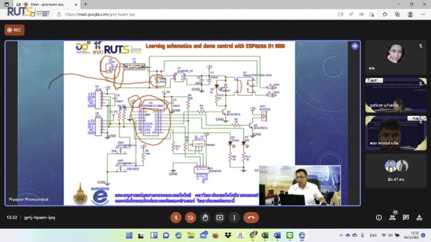Open Windows Start menu on the taskbar
The height and width of the screenshot is (242, 431).
[x=129, y=236]
